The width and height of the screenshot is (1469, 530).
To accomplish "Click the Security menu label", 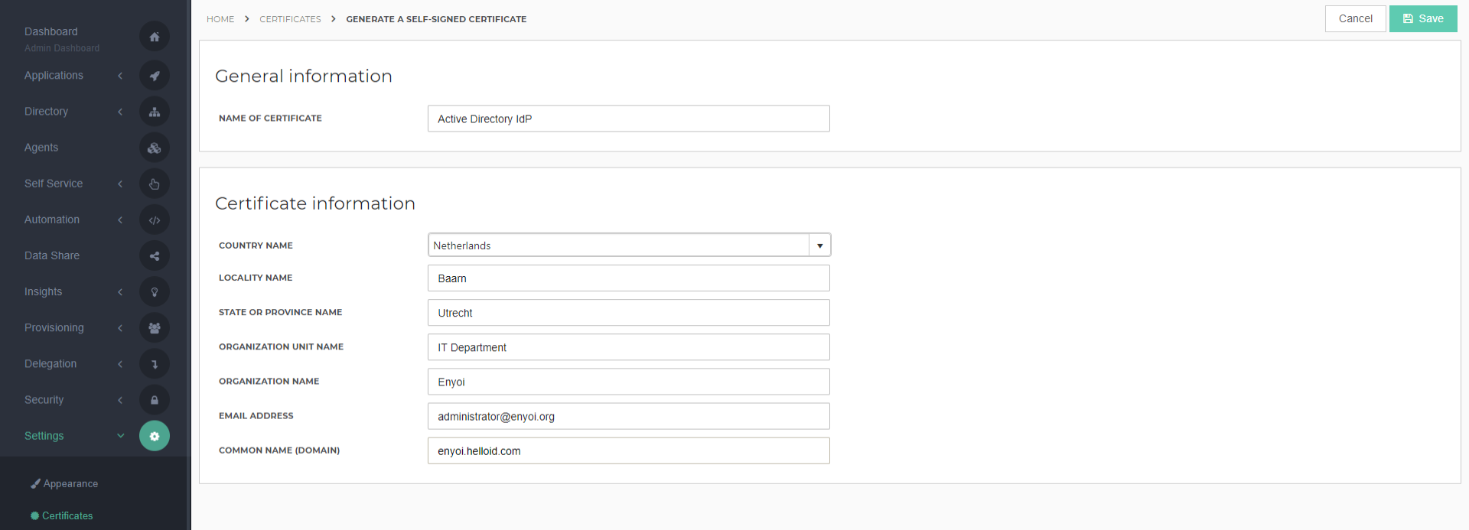I will (x=44, y=400).
